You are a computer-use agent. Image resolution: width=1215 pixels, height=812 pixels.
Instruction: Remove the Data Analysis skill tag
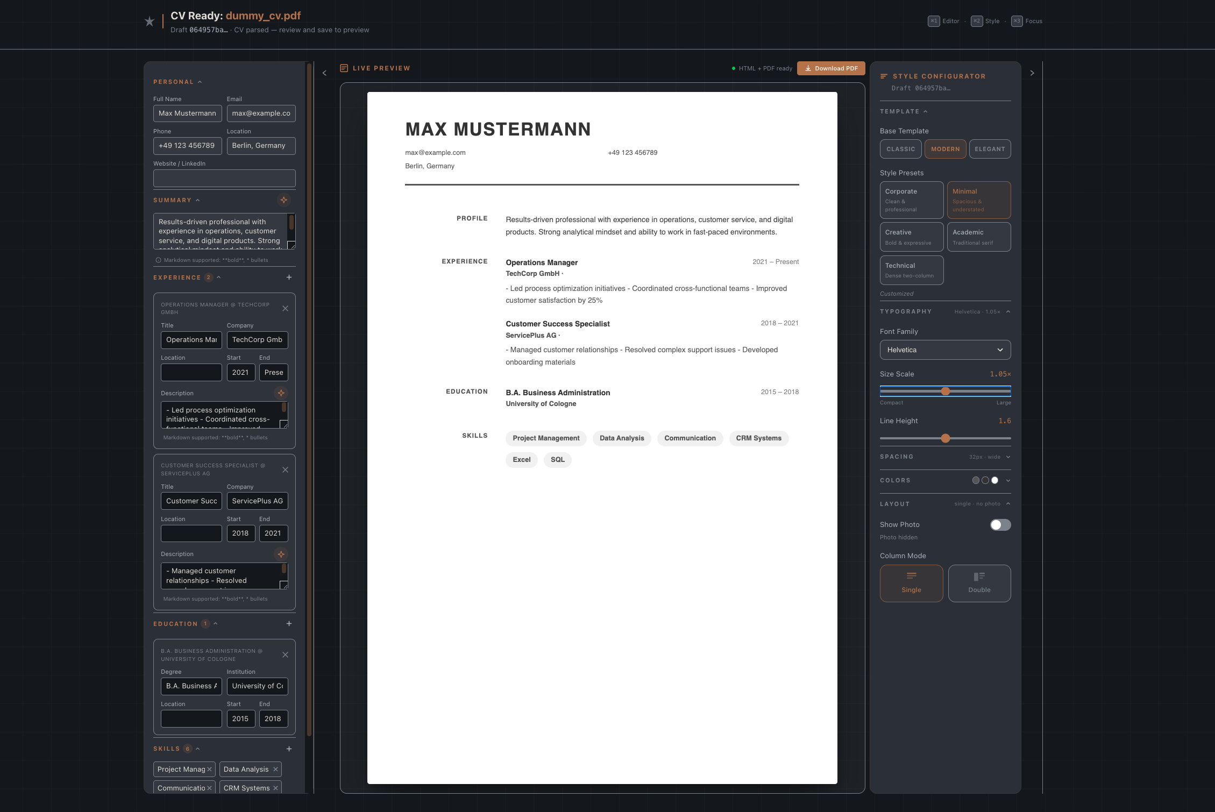[275, 770]
